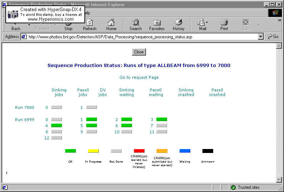
Task: Click the blue Waiting legend swatch
Action: click(x=185, y=151)
